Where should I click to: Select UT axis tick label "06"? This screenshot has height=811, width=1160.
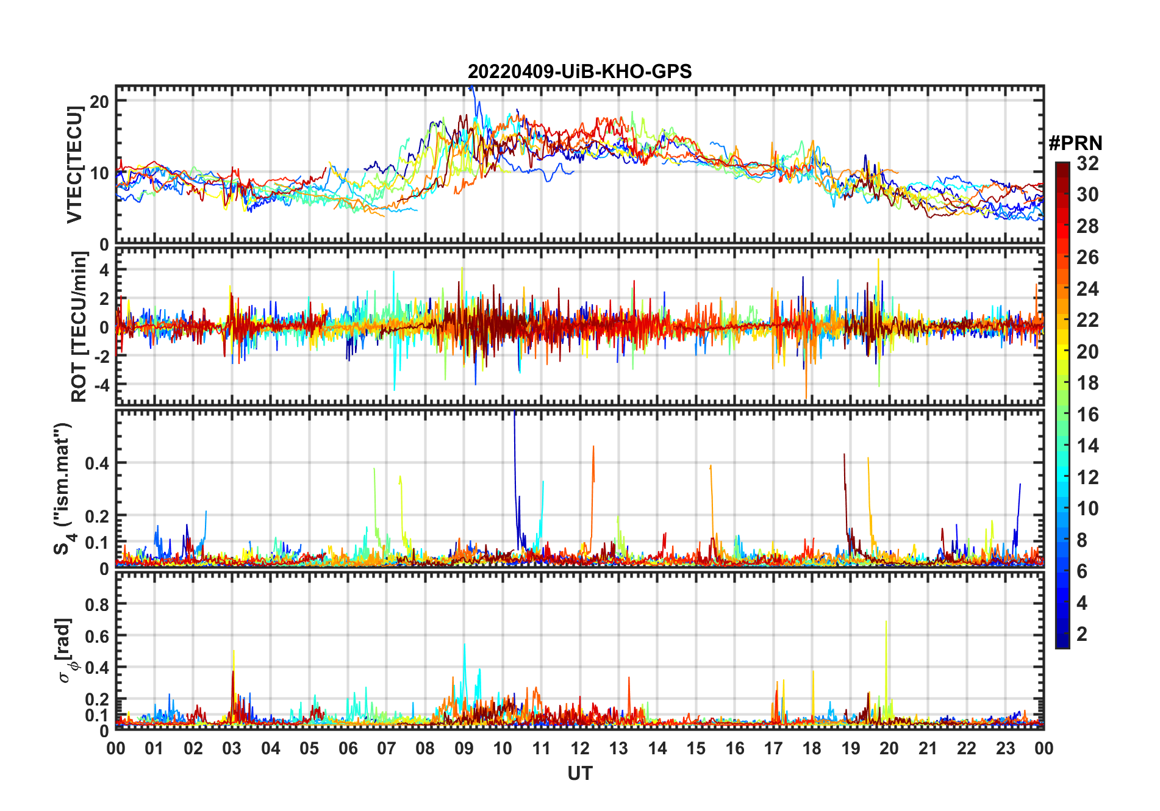[x=348, y=748]
